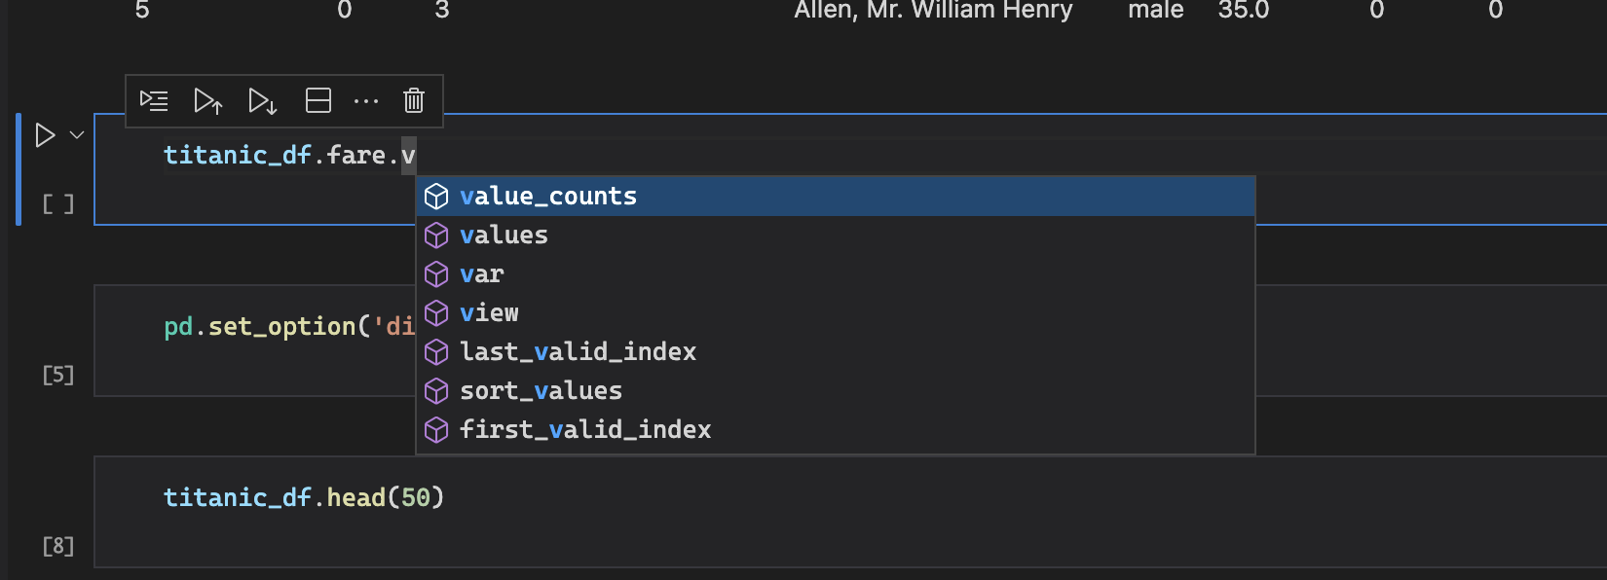Select sort_values from the autocomplete list
The image size is (1607, 580).
click(x=541, y=390)
